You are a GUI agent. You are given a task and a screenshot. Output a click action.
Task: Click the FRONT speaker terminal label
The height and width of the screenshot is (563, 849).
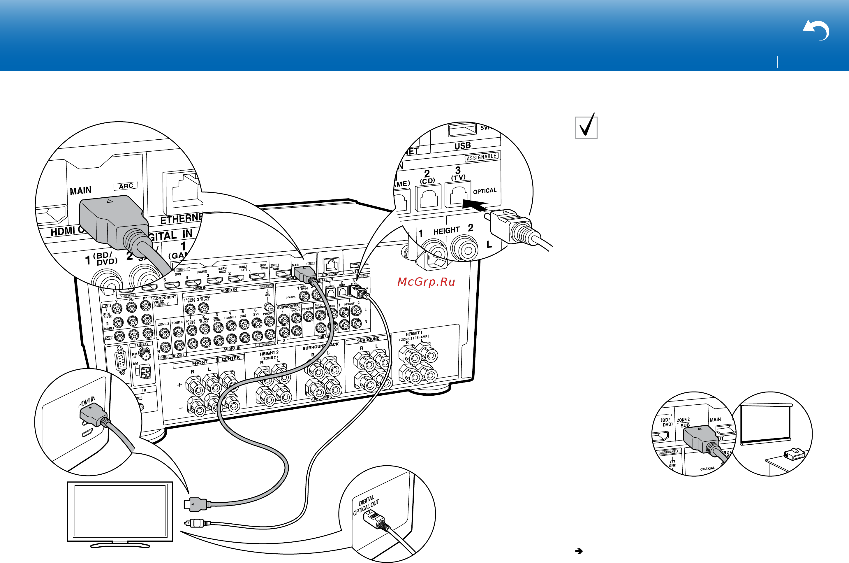[x=200, y=363]
